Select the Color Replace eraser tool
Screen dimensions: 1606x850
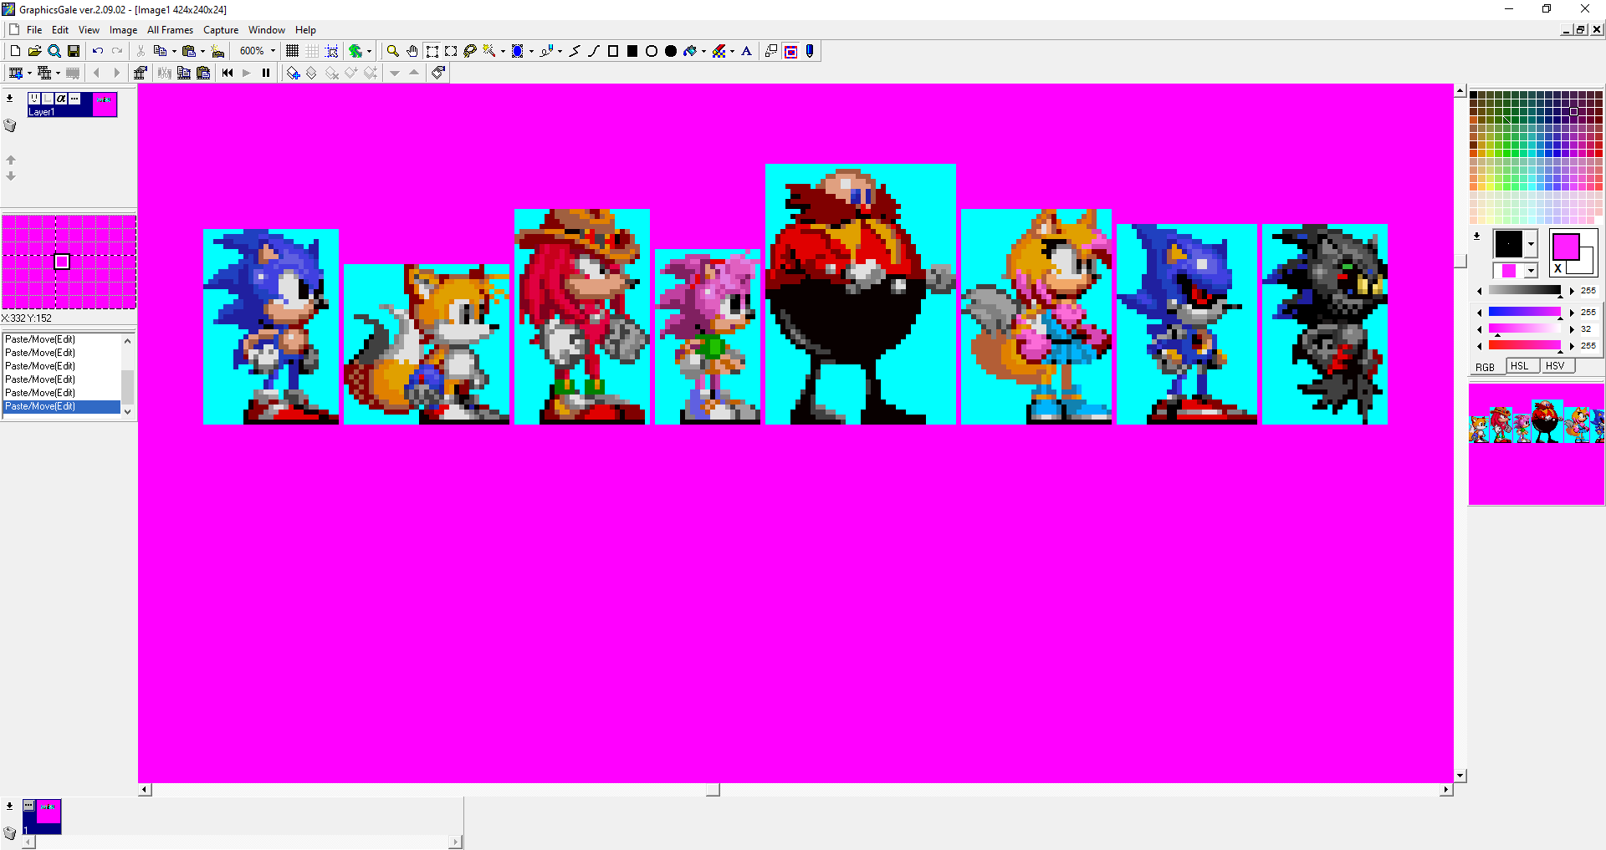tap(719, 51)
